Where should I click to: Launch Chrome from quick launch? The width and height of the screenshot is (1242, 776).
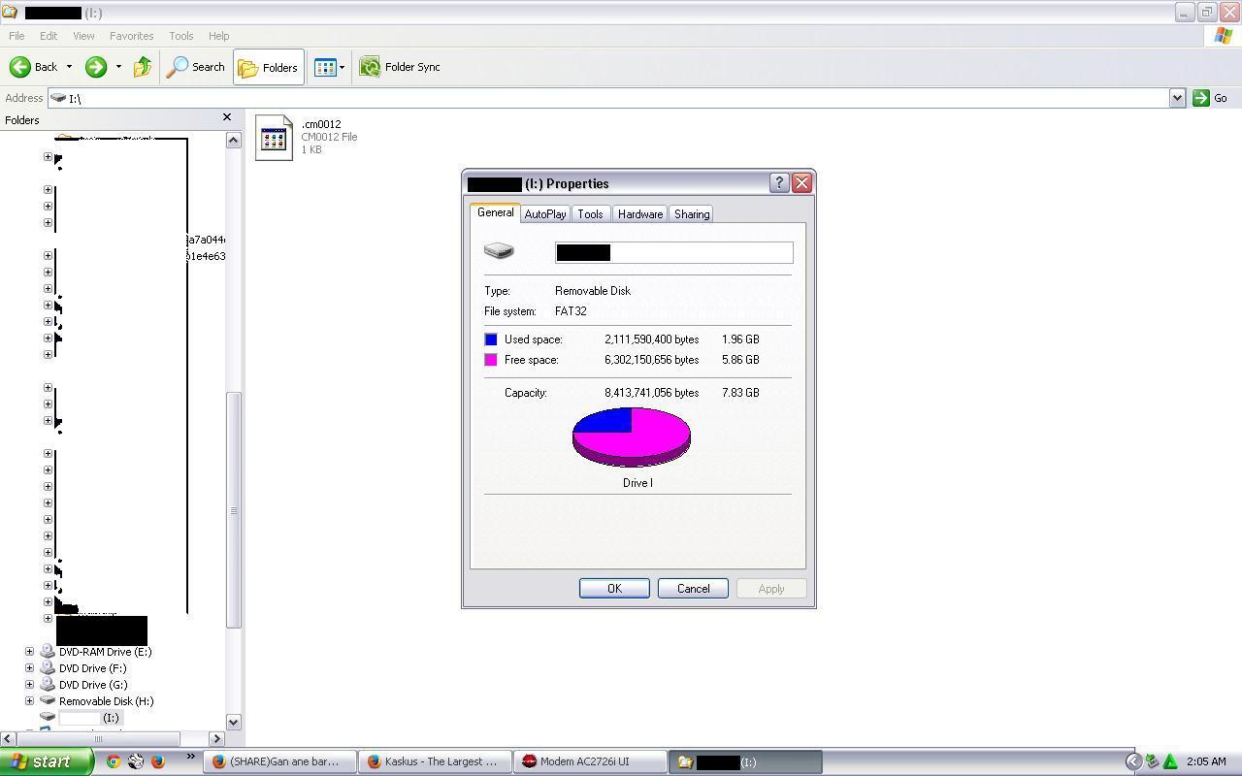114,761
